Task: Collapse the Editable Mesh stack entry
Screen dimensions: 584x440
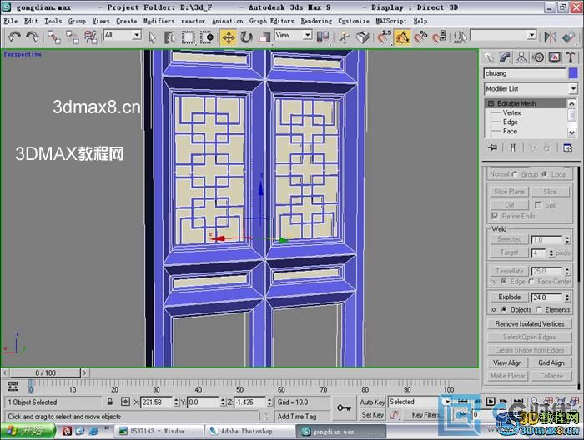Action: pos(491,103)
